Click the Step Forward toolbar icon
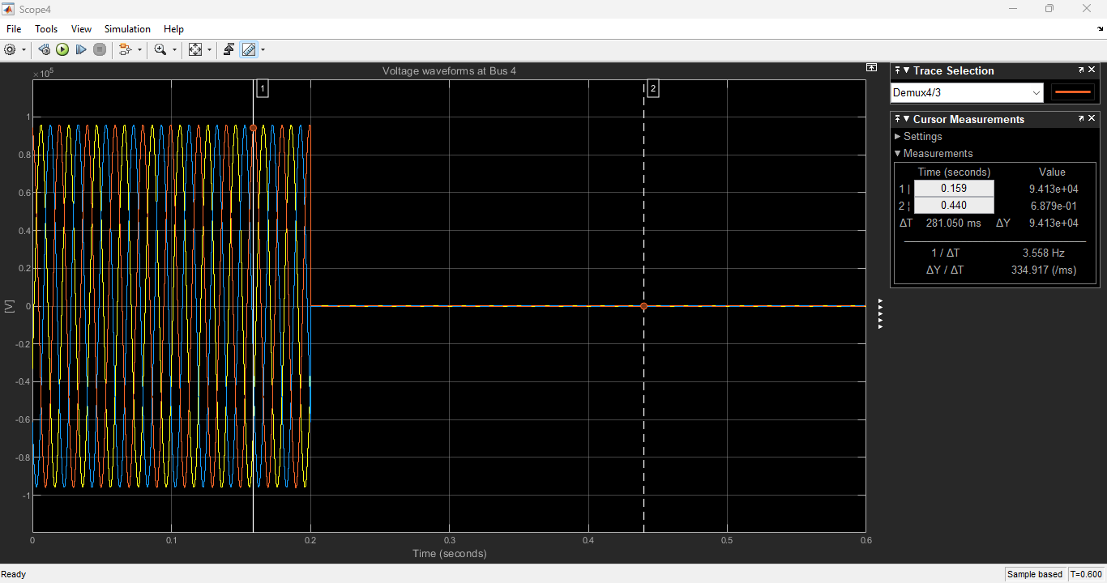The height and width of the screenshot is (583, 1107). coord(81,49)
